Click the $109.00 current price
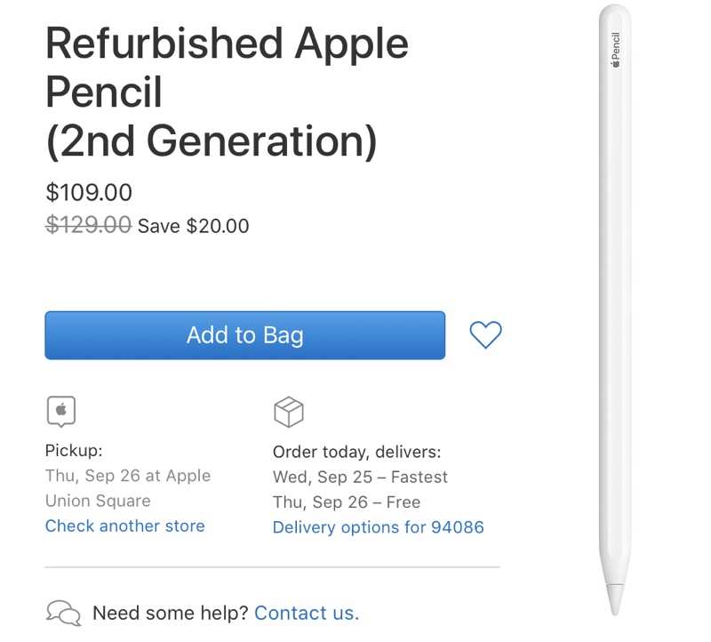 (x=89, y=192)
